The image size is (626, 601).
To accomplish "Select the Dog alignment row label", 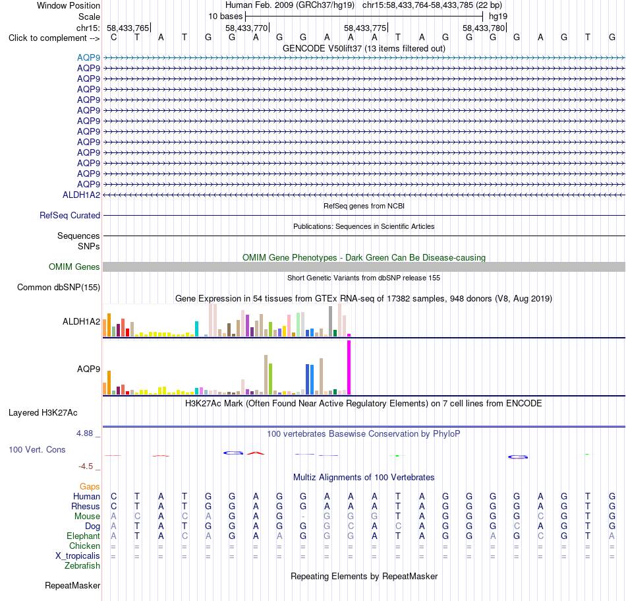I will pos(93,526).
